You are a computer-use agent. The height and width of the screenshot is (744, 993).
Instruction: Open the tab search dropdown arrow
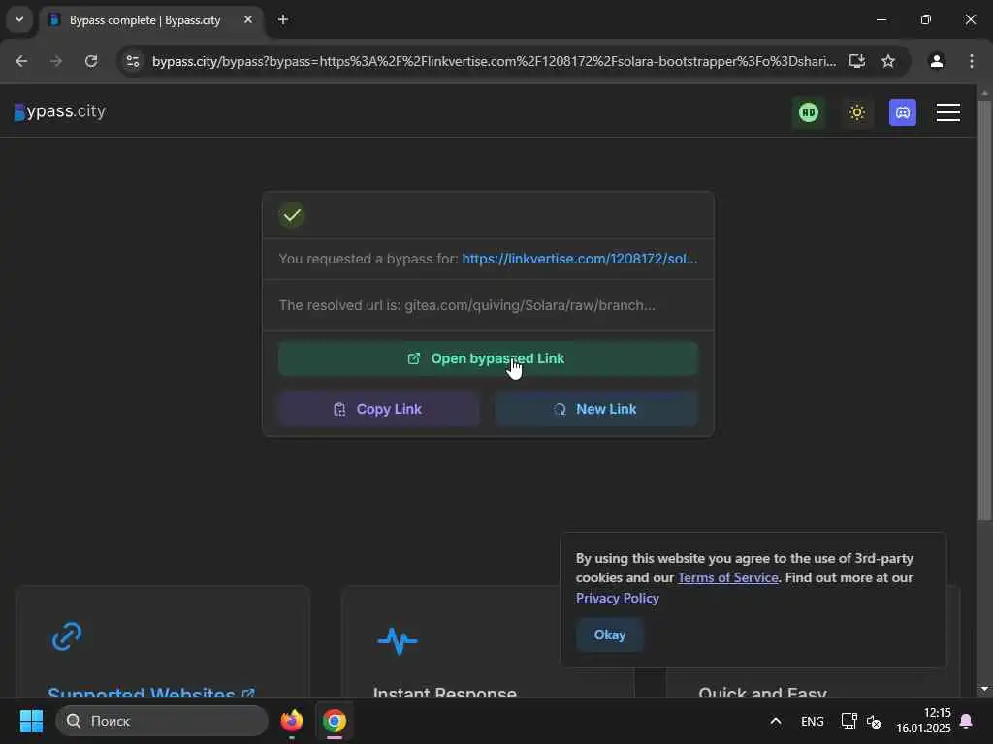click(19, 19)
